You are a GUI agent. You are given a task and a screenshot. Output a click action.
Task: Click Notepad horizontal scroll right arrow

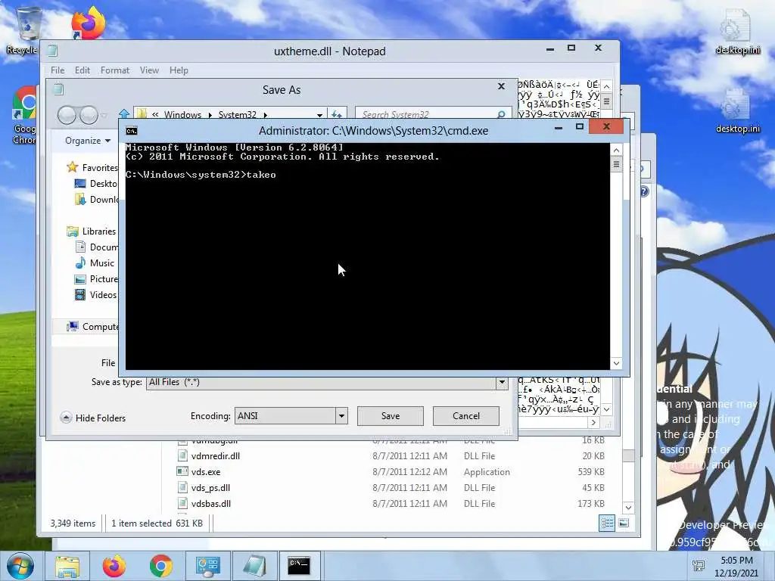coord(593,422)
